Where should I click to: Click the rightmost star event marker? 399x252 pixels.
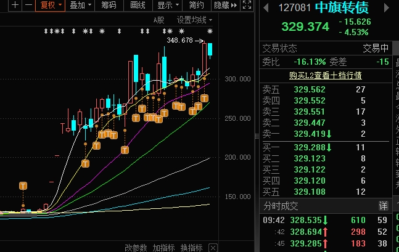click(x=210, y=31)
